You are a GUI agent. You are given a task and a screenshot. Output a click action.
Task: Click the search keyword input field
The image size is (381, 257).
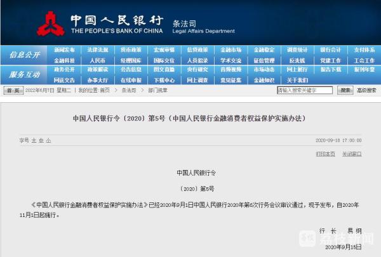click(x=305, y=91)
